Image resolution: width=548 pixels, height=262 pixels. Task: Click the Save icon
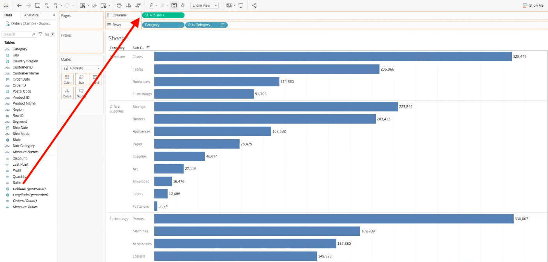[x=38, y=5]
